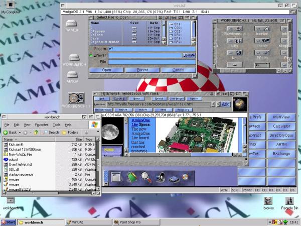Click the Folders toolbar button in explorer
301x226 pixels.
pyautogui.click(x=70, y=133)
